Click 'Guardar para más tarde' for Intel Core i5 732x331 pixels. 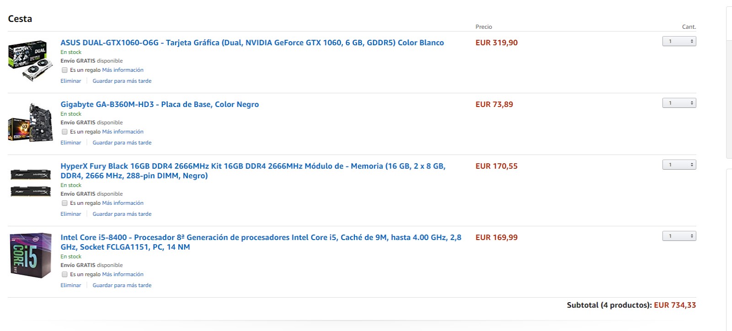[x=122, y=285]
